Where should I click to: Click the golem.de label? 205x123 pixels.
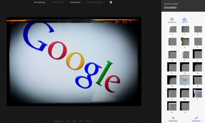(x=59, y=121)
